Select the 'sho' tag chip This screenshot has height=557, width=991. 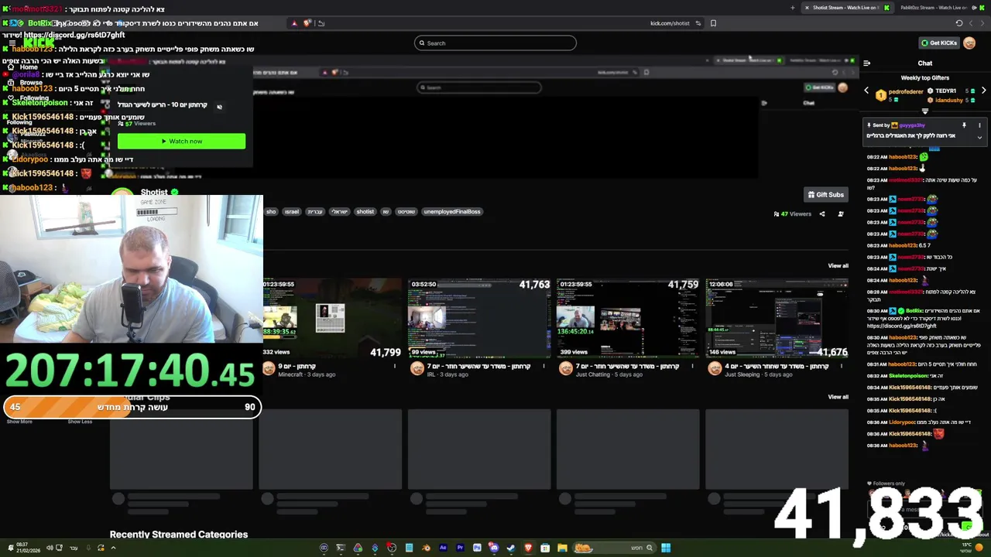click(271, 212)
